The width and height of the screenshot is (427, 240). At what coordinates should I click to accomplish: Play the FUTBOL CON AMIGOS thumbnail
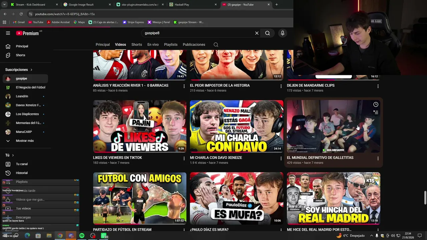(x=140, y=198)
